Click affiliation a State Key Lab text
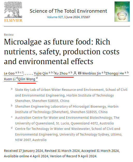This screenshot has height=162, width=133. 71,95
